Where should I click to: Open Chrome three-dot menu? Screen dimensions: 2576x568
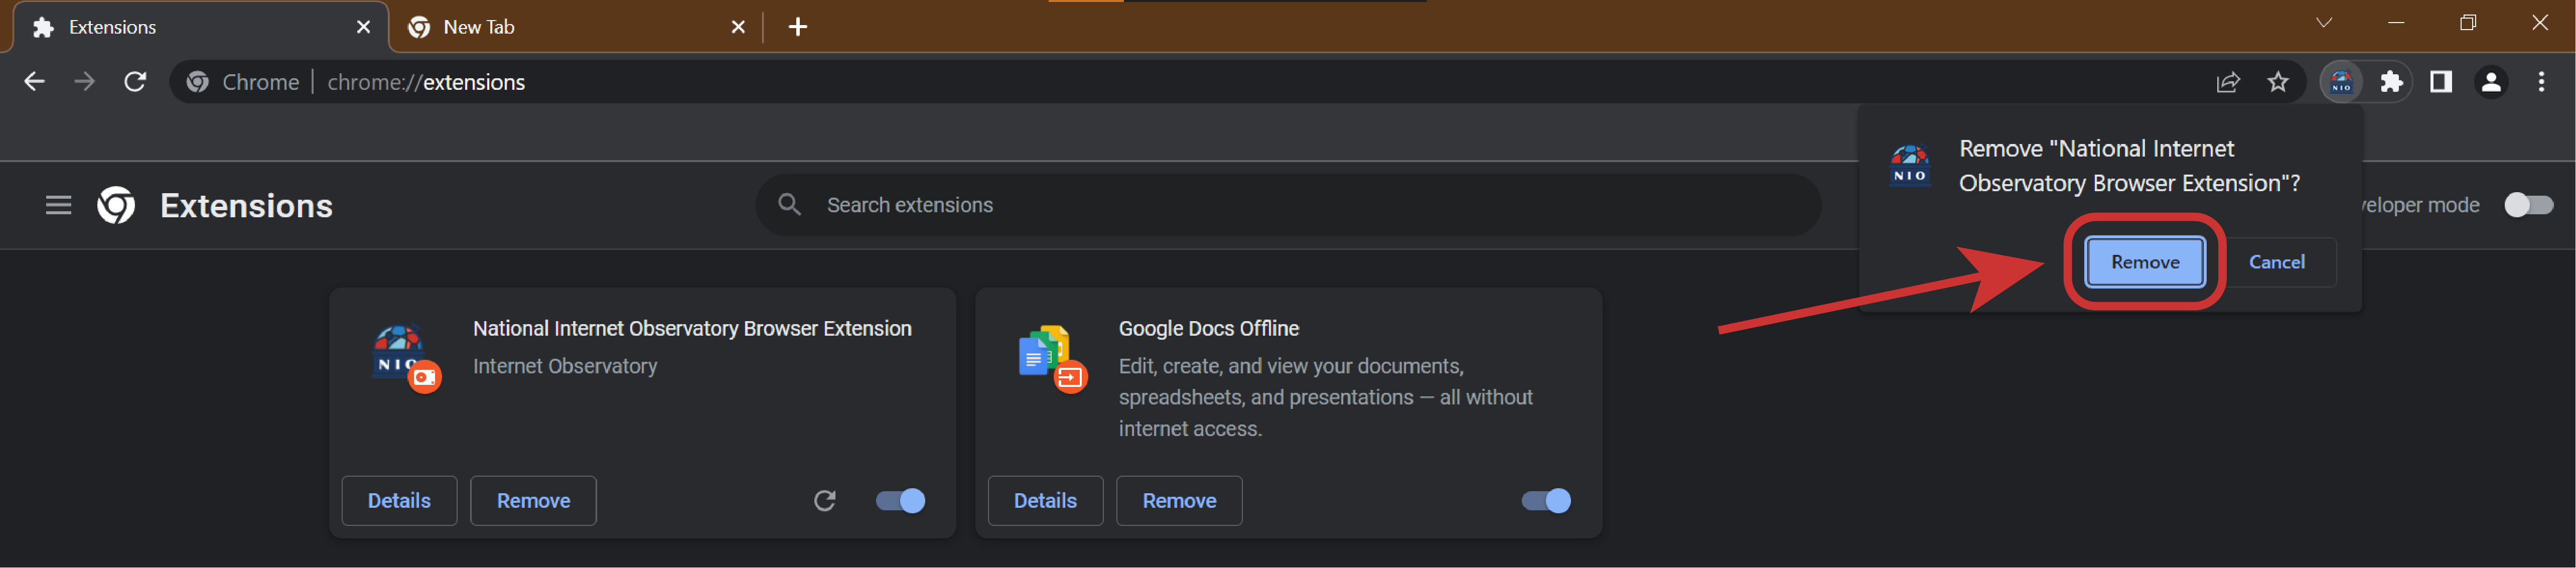[2541, 82]
